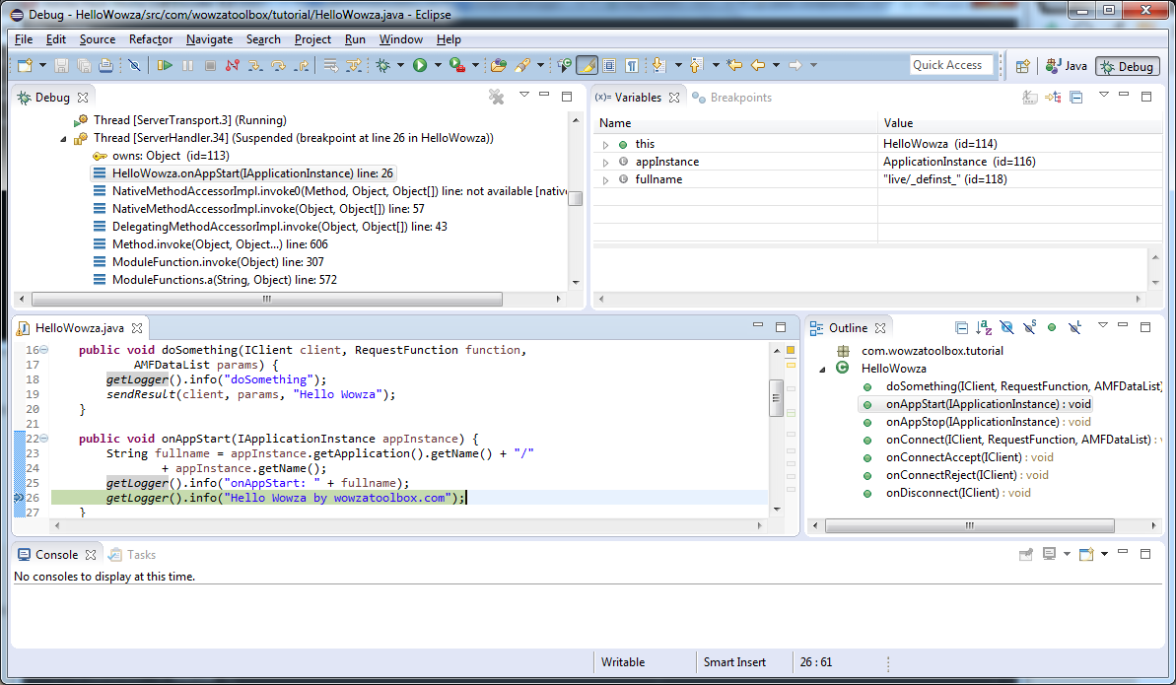Image resolution: width=1176 pixels, height=685 pixels.
Task: Run the application with the green Run icon
Action: pos(422,66)
